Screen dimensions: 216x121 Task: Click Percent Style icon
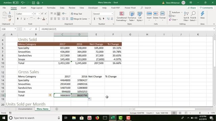(x=100, y=19)
